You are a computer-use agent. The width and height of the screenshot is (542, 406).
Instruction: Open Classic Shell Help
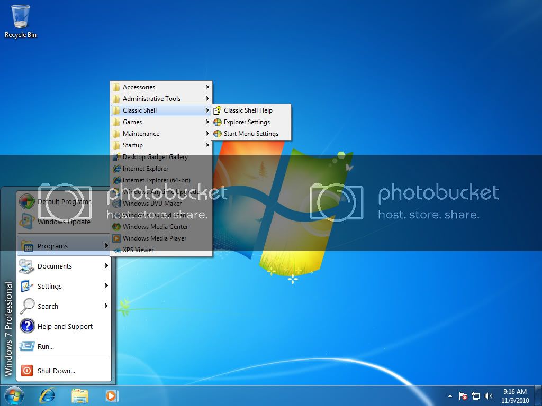point(251,110)
